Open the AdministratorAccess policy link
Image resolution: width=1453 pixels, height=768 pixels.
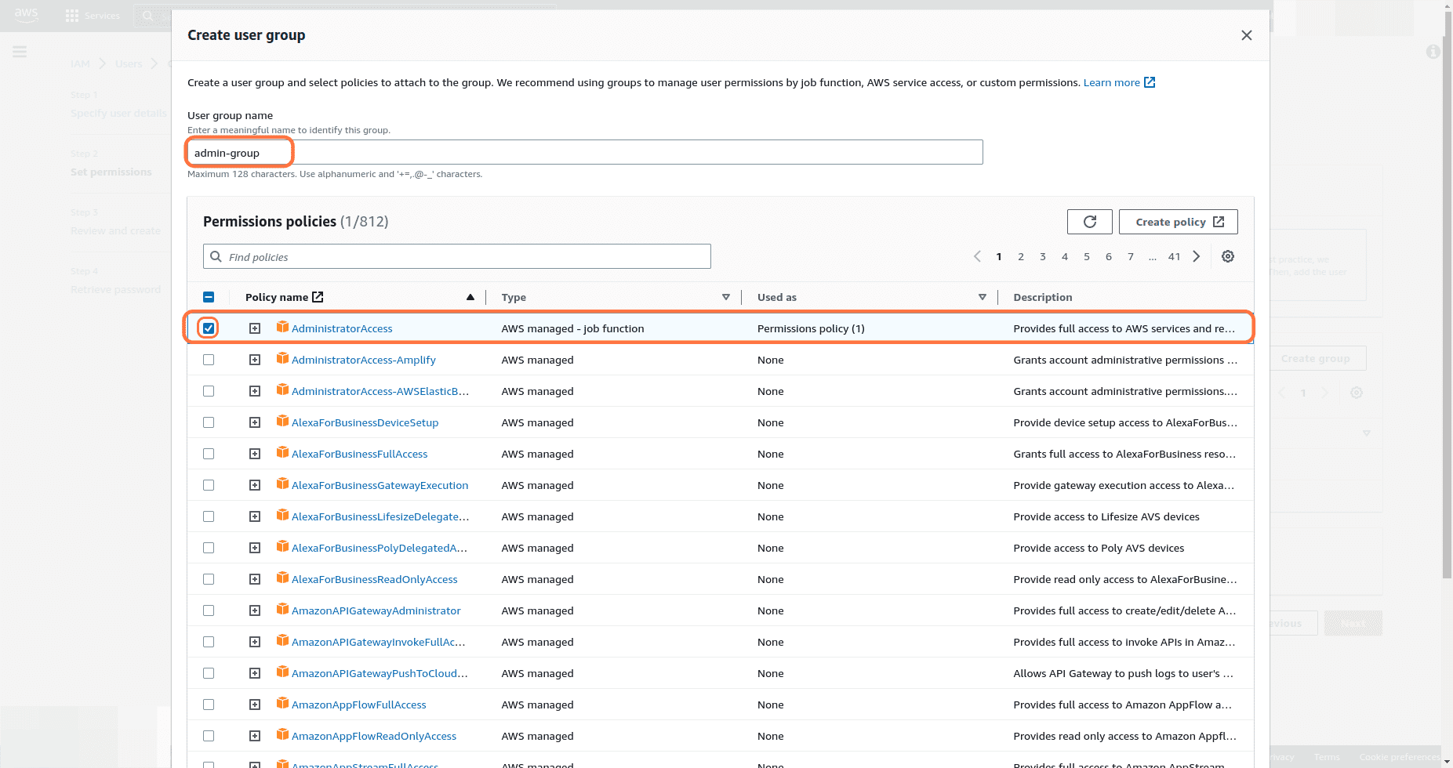coord(342,328)
